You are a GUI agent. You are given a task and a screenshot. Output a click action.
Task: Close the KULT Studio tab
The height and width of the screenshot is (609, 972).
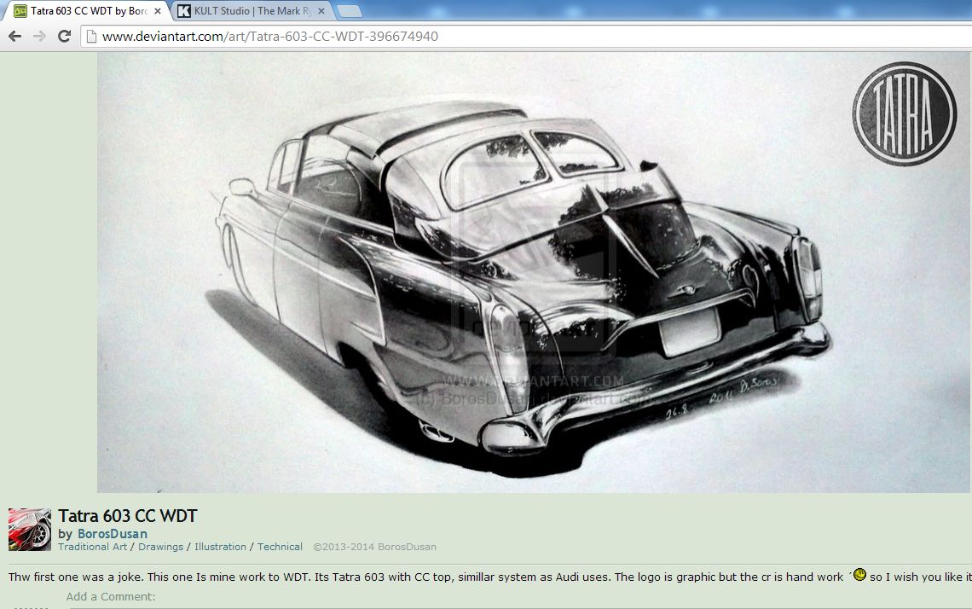coord(321,11)
